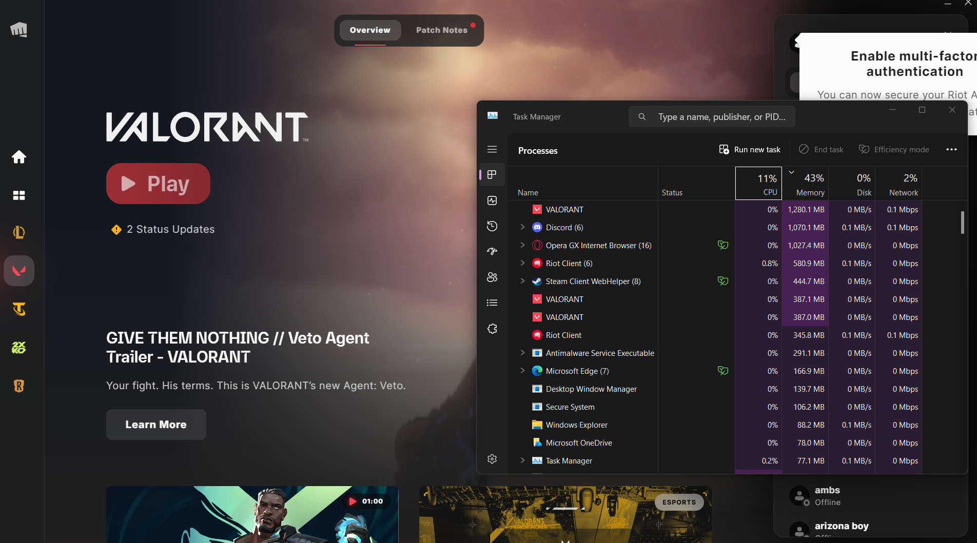Select the VALORANT 387.0 MB process row

[x=715, y=317]
